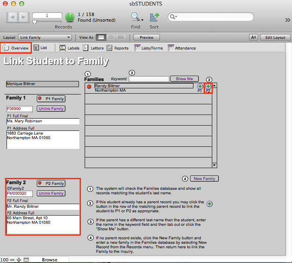Viewport: 292px width, 263px height.
Task: Open the Reports tab
Action: [118, 48]
